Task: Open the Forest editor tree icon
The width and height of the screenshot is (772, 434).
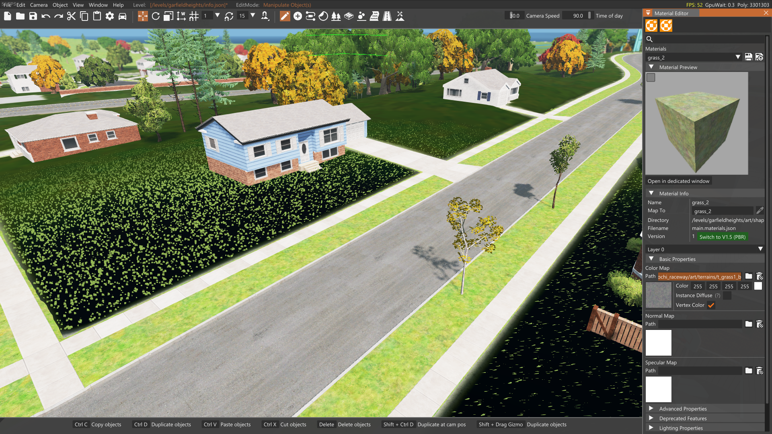Action: [x=336, y=16]
